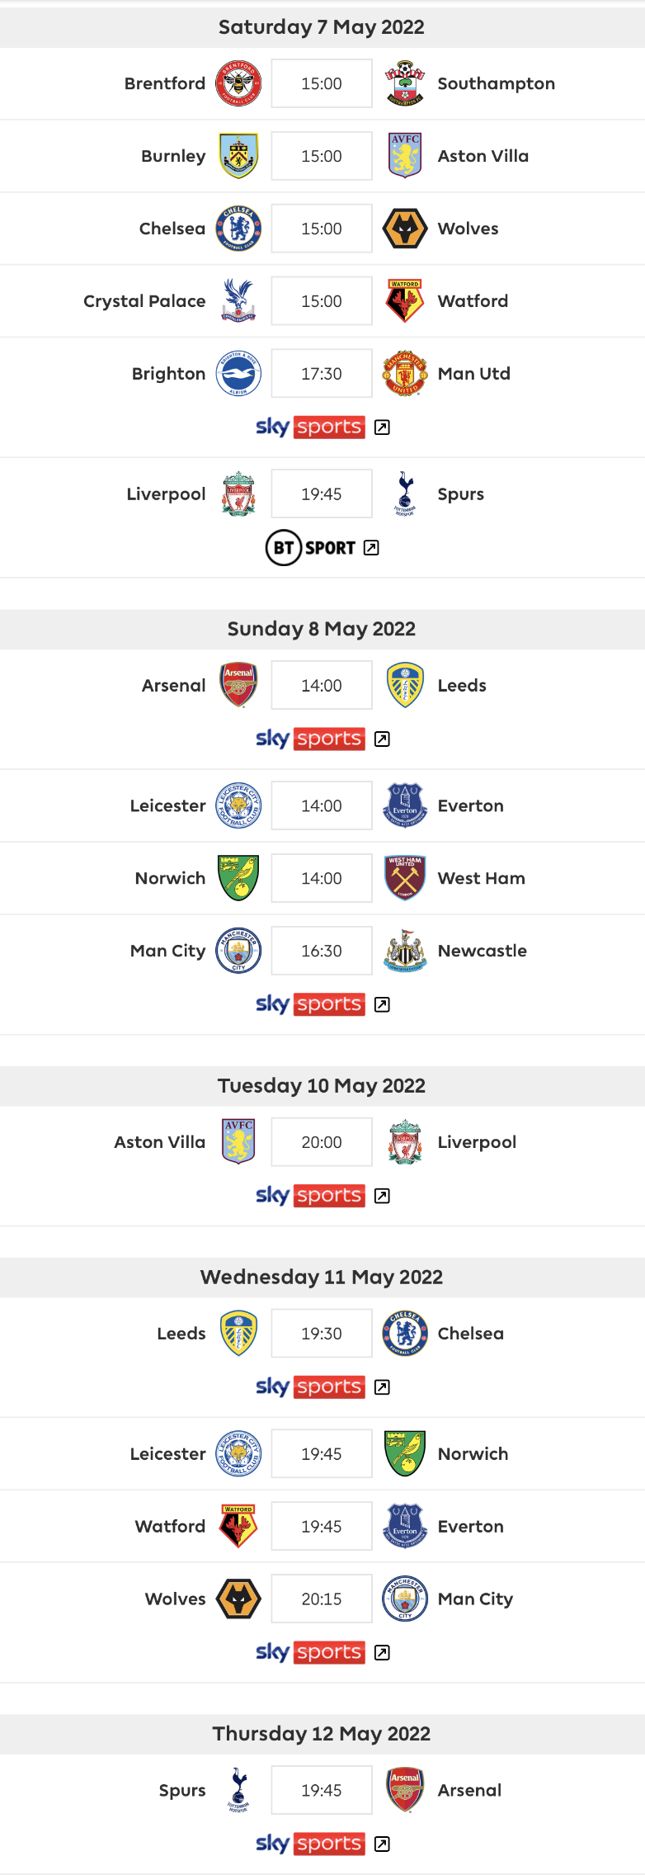The width and height of the screenshot is (645, 1875).
Task: Click the Wednesday 11 May 2022 date header
Action: pyautogui.click(x=322, y=1278)
